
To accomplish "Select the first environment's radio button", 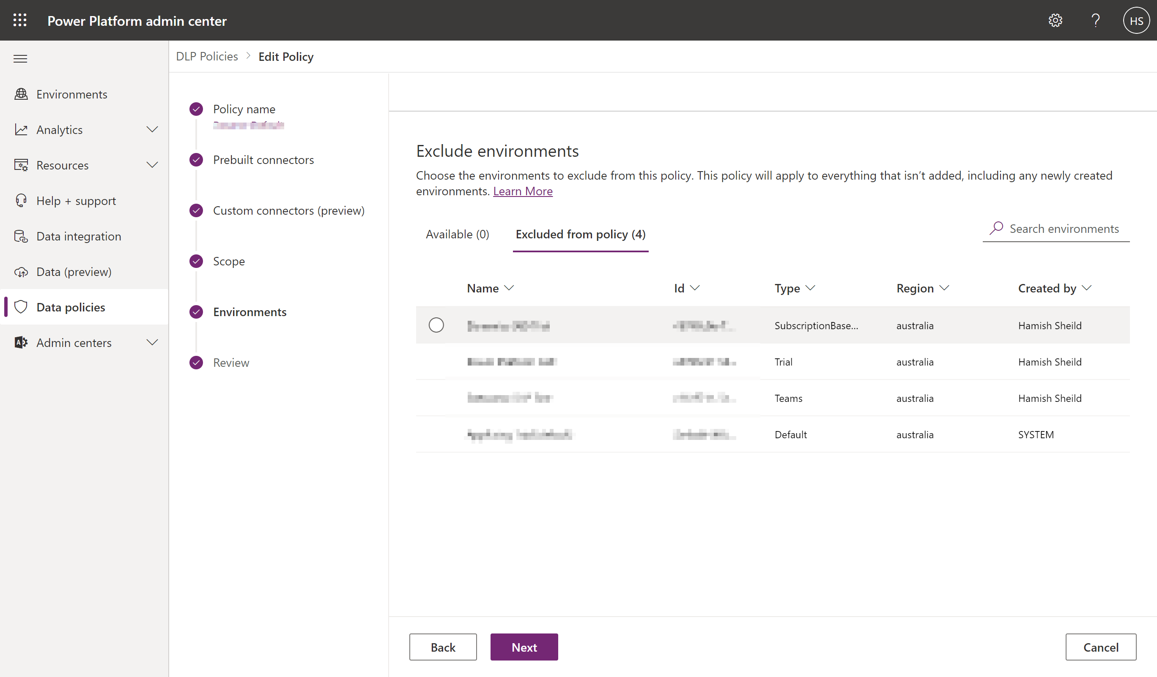I will point(436,325).
